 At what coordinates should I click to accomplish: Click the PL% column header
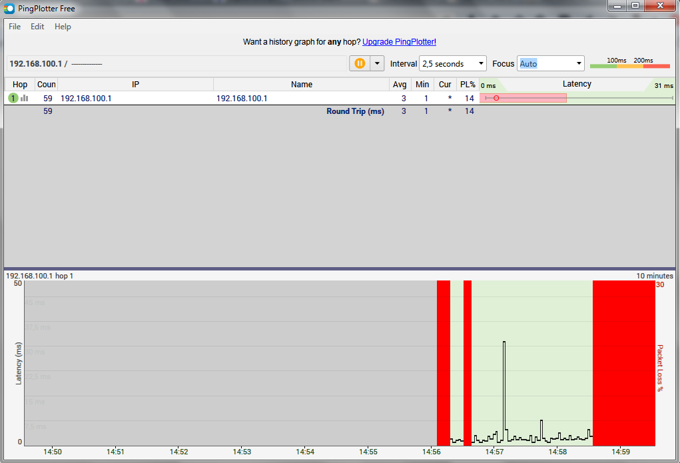tap(468, 84)
